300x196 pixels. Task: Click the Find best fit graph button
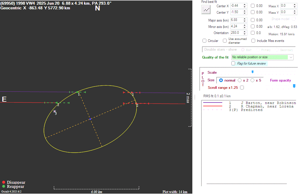tap(206, 10)
